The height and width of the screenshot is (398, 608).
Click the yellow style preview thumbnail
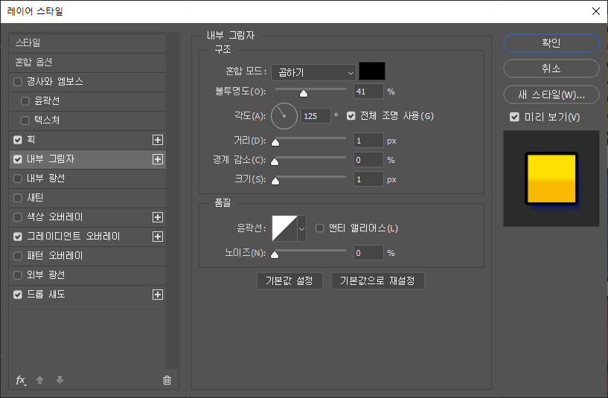551,179
